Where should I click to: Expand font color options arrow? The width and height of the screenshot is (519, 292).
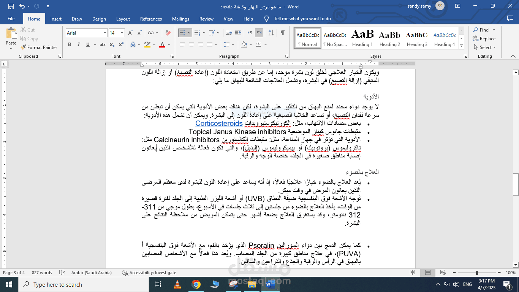point(169,44)
